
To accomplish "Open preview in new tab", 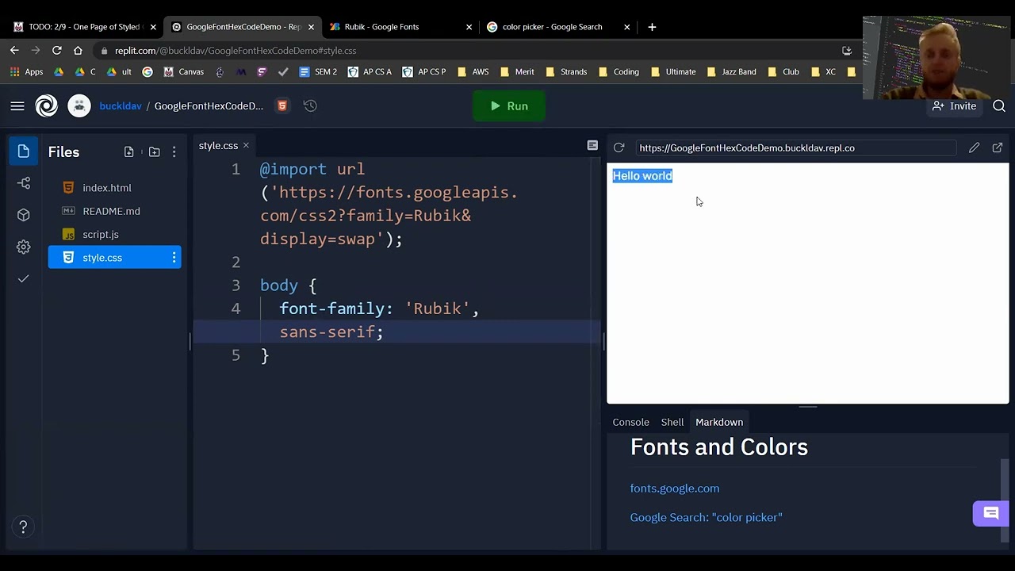I will pos(998,148).
